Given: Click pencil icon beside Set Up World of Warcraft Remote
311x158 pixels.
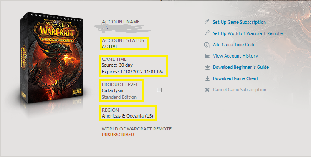Looking at the screenshot, I should point(207,33).
